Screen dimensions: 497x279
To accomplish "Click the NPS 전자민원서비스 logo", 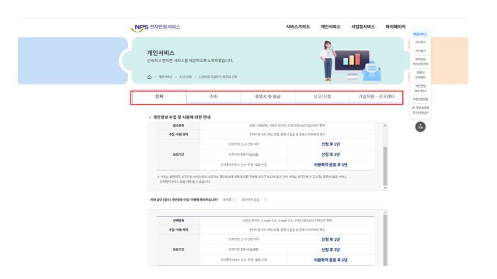I will [x=155, y=28].
